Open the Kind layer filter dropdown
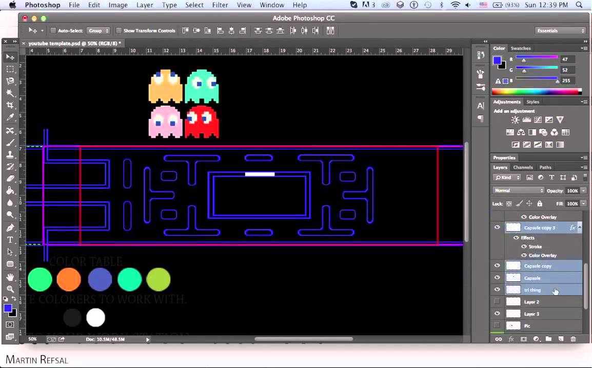 click(x=507, y=177)
